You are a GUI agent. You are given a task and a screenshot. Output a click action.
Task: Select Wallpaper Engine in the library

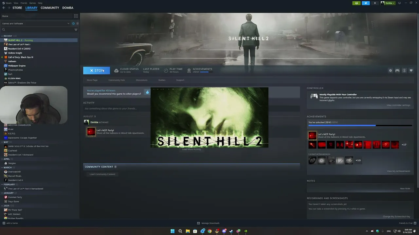pos(17,66)
